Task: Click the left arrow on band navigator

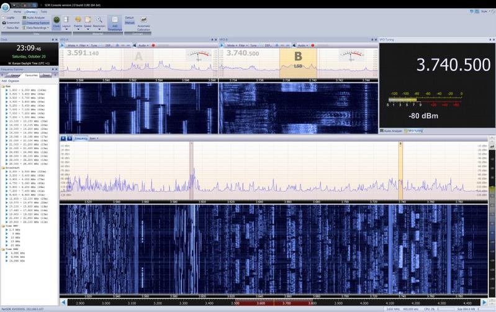Action: tap(63, 303)
